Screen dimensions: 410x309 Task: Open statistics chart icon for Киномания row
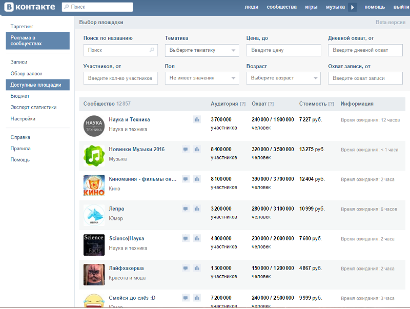197,179
